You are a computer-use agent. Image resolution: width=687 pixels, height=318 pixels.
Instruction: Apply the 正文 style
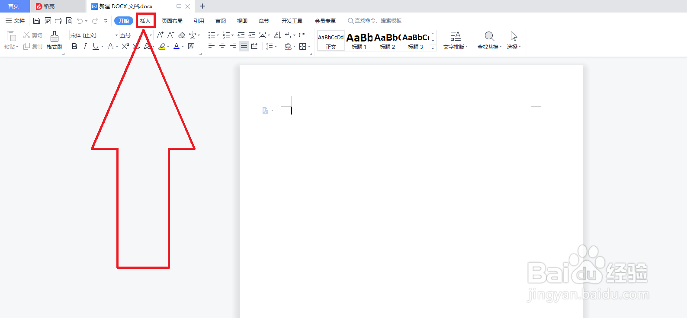coord(331,41)
